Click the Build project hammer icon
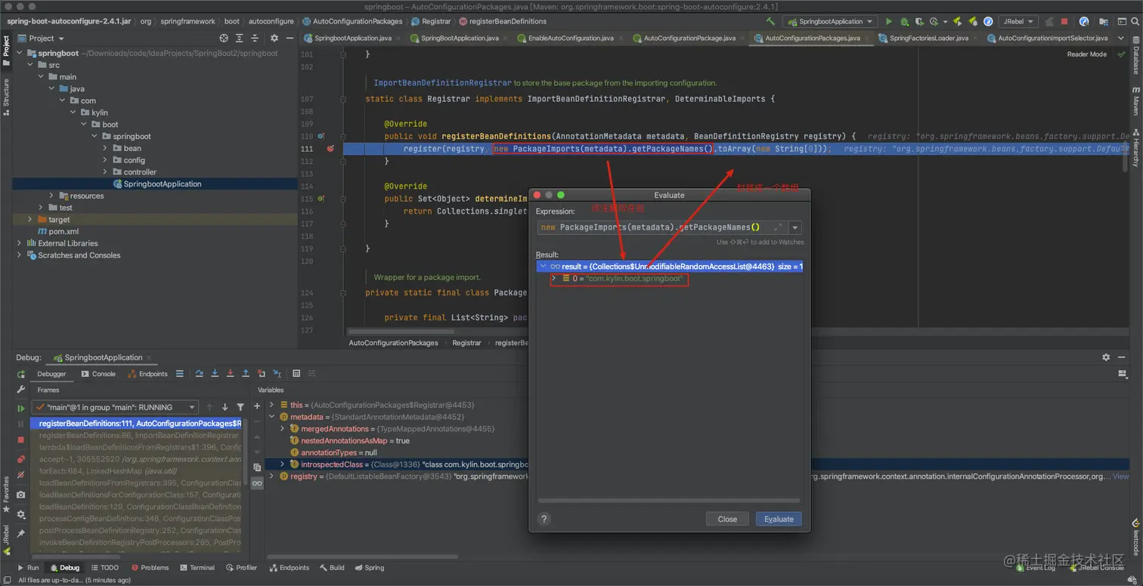Image resolution: width=1143 pixels, height=586 pixels. [x=770, y=22]
